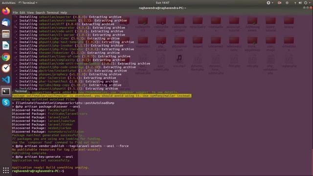Click "Discovered Package: nesbot/carbon" line
This screenshot has width=313, height=176.
[x=42, y=128]
